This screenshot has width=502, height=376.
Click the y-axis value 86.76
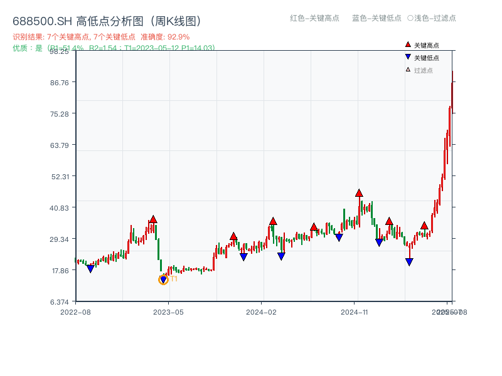tap(59, 83)
